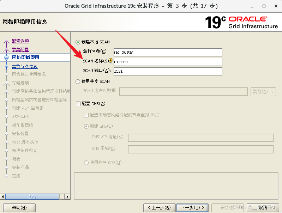Click the 先决条件检查 step text
282x213 pixels.
pos(24,151)
